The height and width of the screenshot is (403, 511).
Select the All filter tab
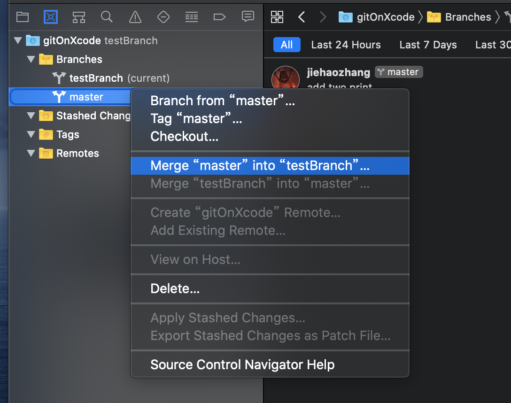(287, 45)
